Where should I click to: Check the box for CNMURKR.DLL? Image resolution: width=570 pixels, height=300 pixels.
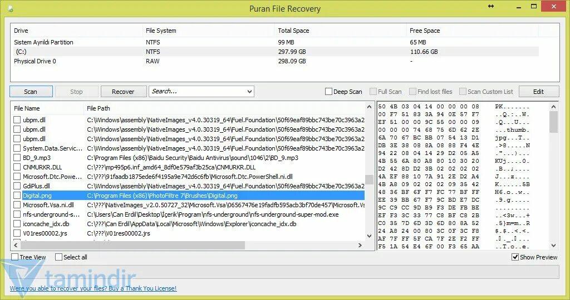point(17,167)
